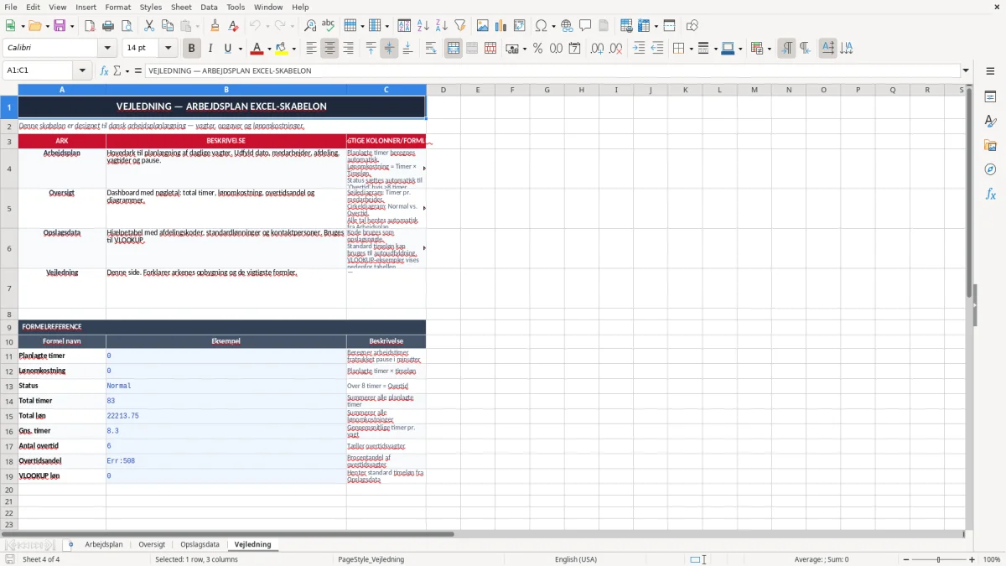Open the Name Box dropdown arrow
Screen dimensions: 1006x566
[x=82, y=70]
